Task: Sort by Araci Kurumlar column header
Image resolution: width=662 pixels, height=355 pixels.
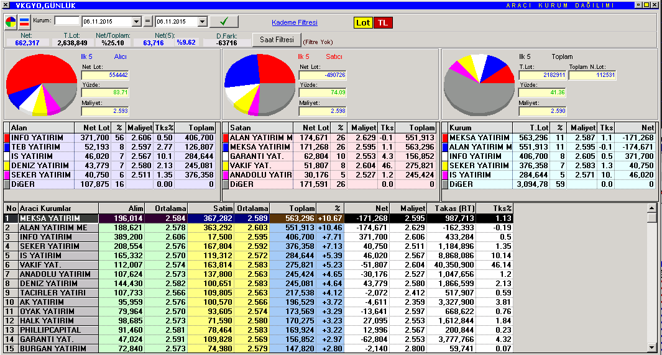Action: pyautogui.click(x=58, y=209)
